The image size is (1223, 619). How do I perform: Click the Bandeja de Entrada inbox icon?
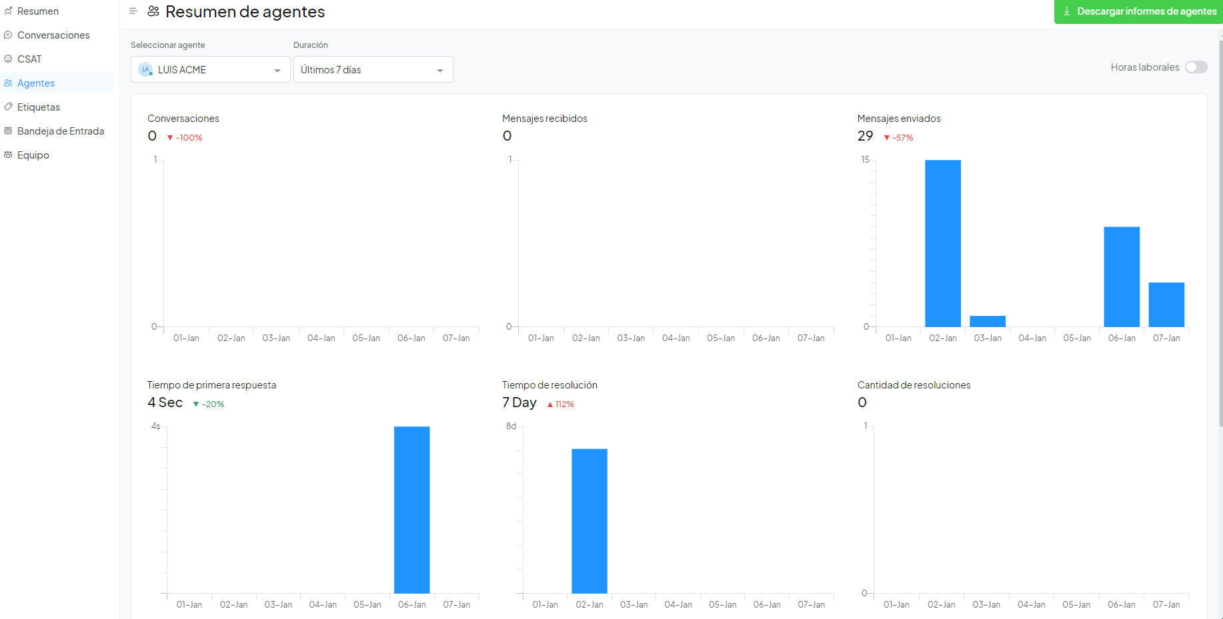point(8,131)
